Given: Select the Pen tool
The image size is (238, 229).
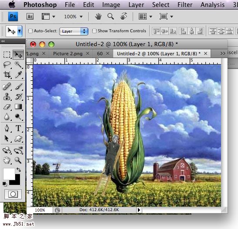Looking at the screenshot, I should 7,128.
